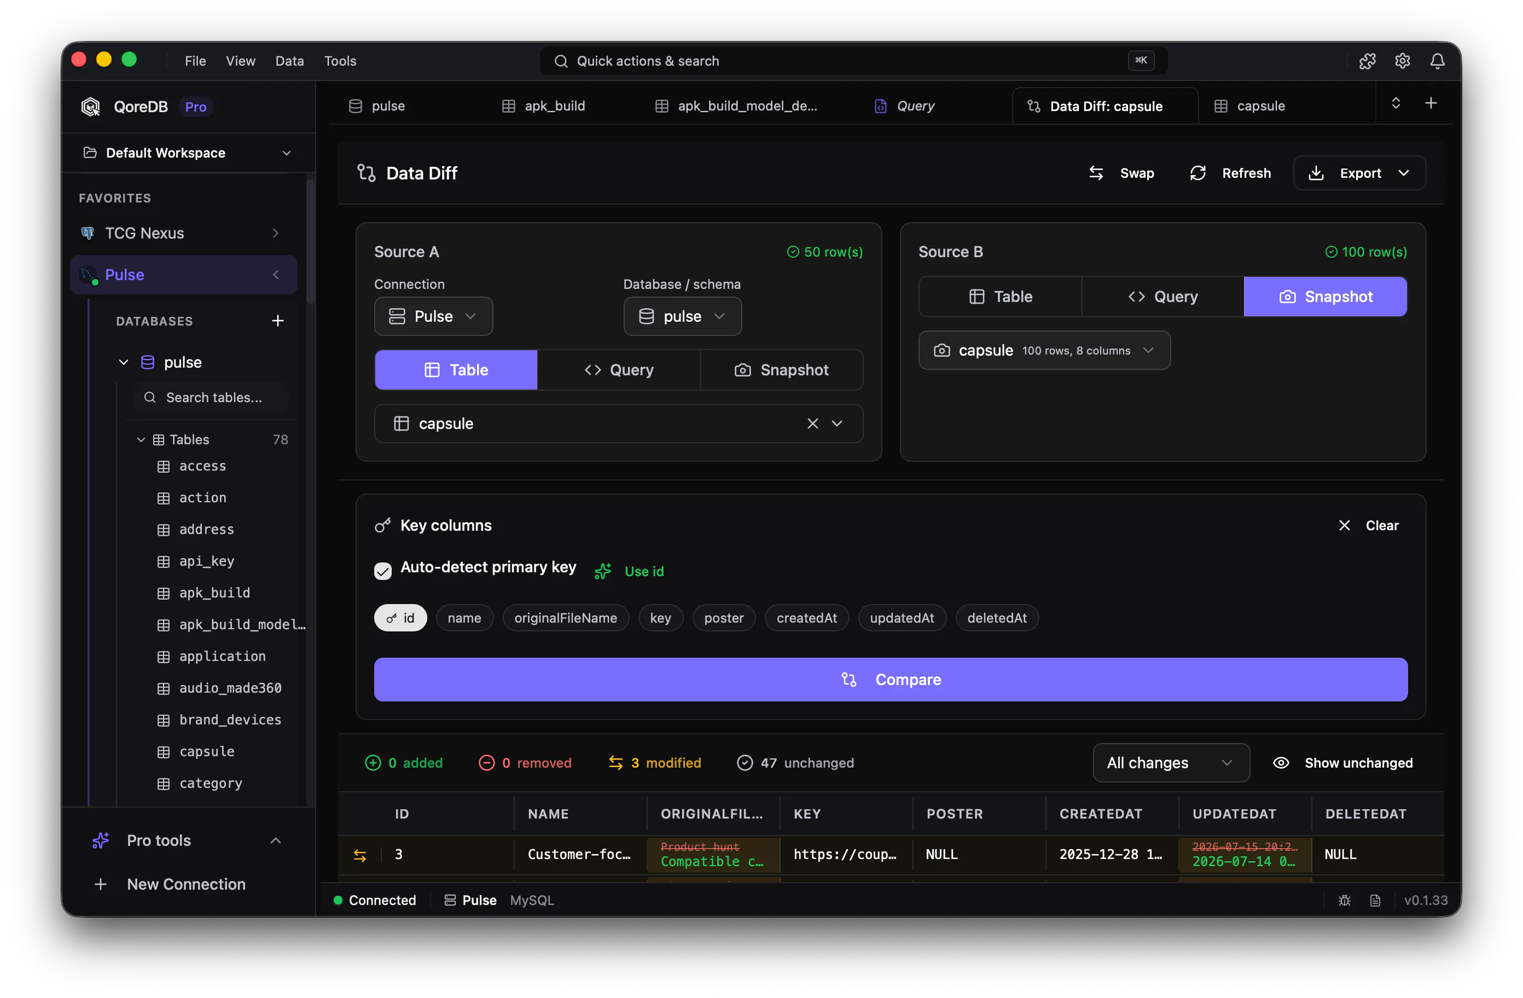Click the removed minus-circle icon
Screen dimensions: 1523x998
486,762
